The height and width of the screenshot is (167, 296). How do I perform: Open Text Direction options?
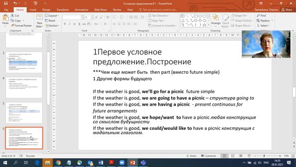pyautogui.click(x=159, y=15)
